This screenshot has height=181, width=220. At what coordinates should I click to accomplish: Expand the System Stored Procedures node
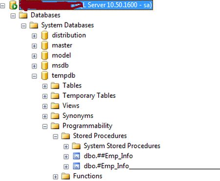[x=66, y=147]
